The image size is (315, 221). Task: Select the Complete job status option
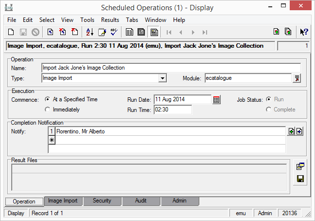(x=268, y=110)
